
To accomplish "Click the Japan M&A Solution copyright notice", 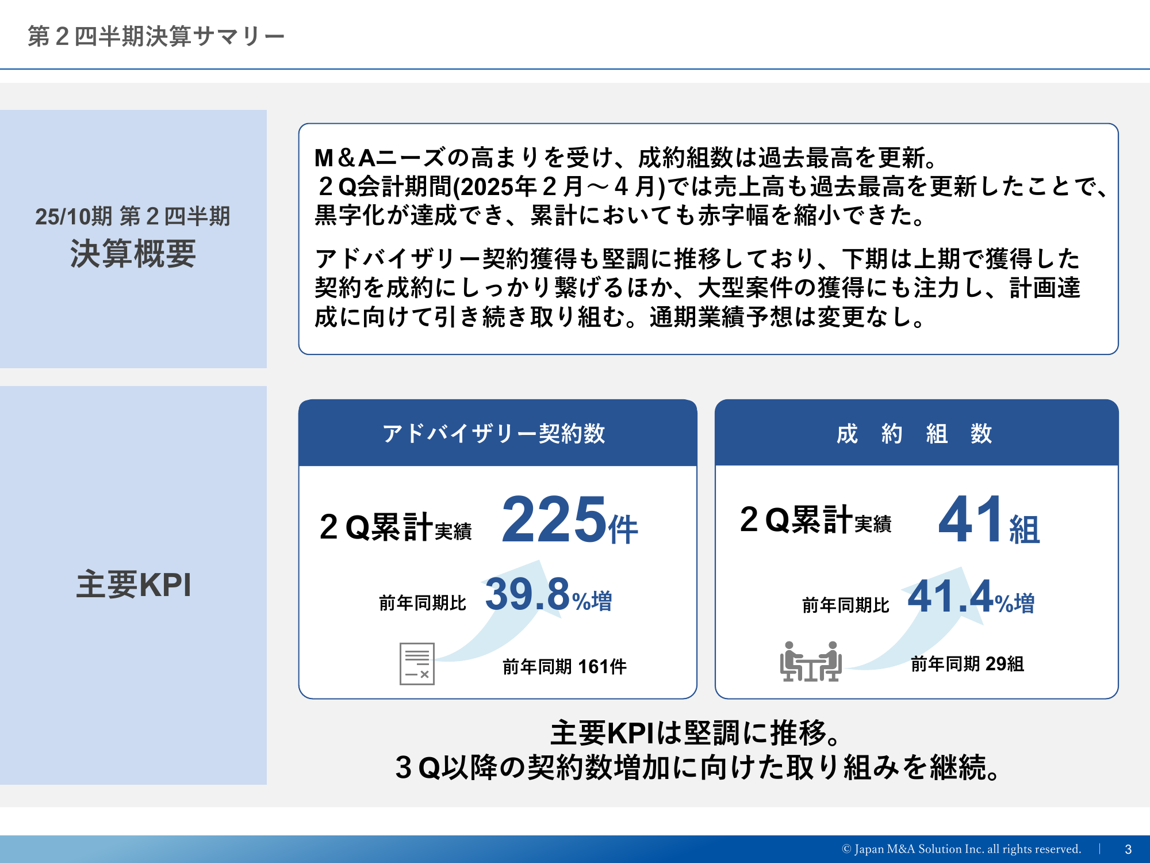I will (961, 849).
